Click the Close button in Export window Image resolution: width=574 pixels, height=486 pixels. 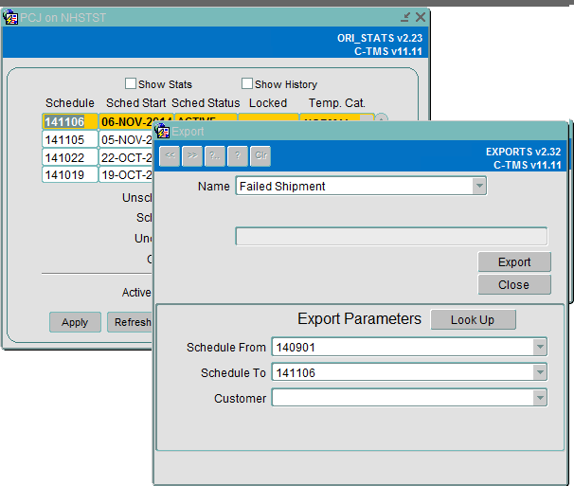pyautogui.click(x=514, y=284)
